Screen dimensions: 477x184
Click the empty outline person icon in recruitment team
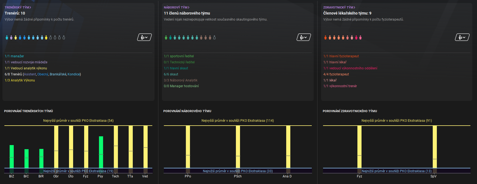pos(214,38)
